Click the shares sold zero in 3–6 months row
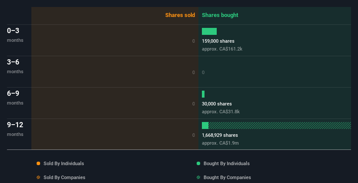The width and height of the screenshot is (358, 183). pos(194,73)
